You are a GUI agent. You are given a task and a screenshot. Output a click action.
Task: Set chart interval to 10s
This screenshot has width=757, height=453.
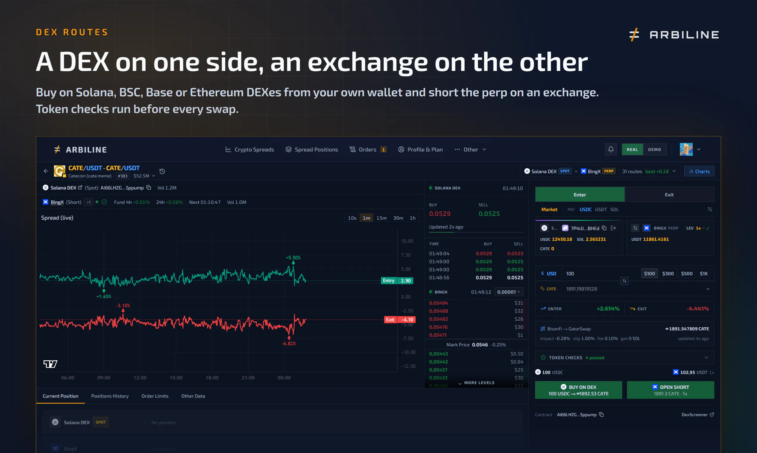click(x=352, y=218)
